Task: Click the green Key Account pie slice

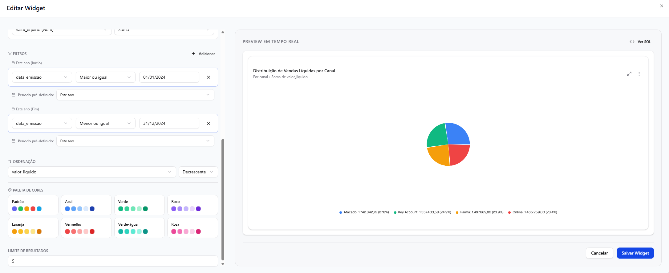Action: [438, 136]
